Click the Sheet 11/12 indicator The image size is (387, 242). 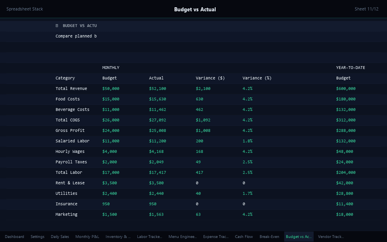(x=366, y=9)
